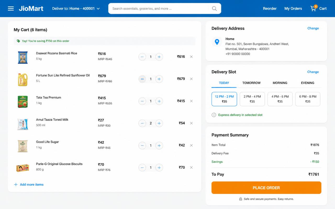This screenshot has width=335, height=209.
Task: Increase Fortune Sunflower Oil quantity
Action: [x=159, y=79]
